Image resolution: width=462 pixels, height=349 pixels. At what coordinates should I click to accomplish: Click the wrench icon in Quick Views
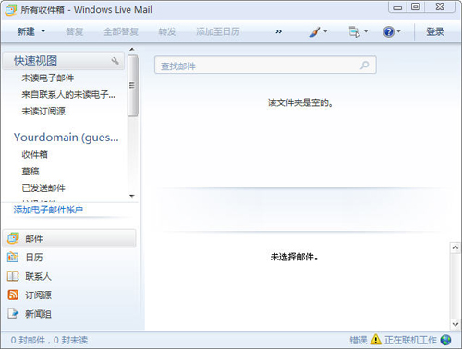point(115,61)
